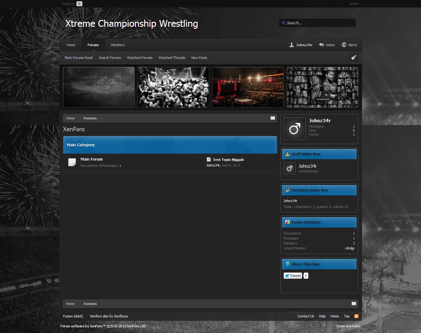Viewport: 421px width, 333px height.
Task: Open the Watched Threads link
Action: 172,58
